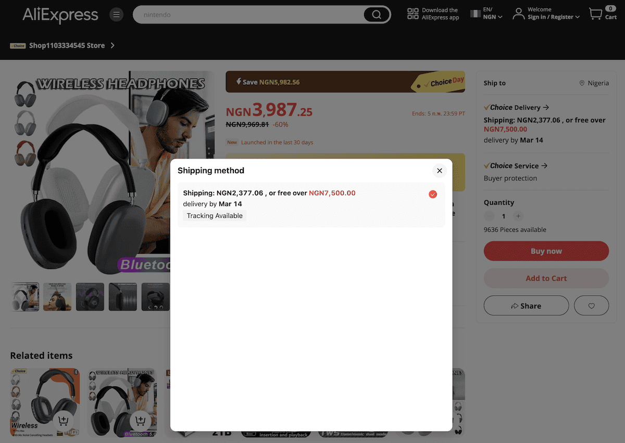Select the NGN2,377.06 shipping method radio button
This screenshot has height=443, width=625.
[x=432, y=194]
